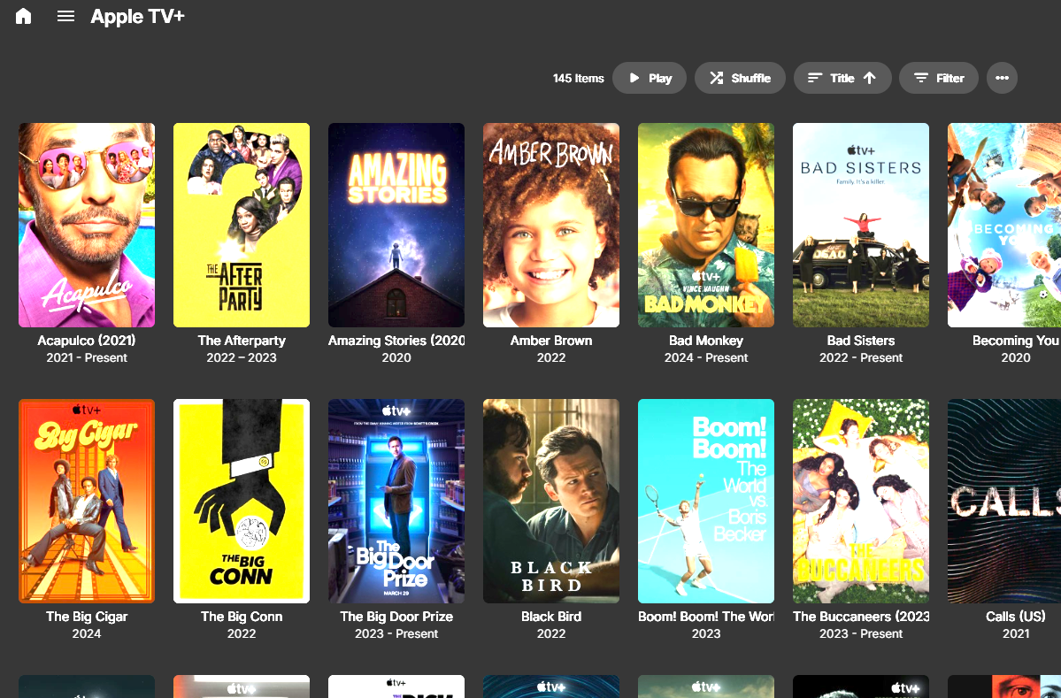Image resolution: width=1061 pixels, height=698 pixels.
Task: Click '2021 - Present' under Acapulco
Action: tap(87, 357)
